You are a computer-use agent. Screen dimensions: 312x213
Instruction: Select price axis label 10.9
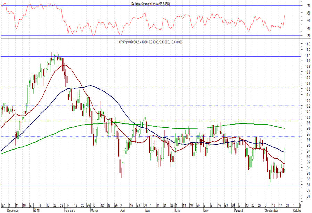[308, 66]
